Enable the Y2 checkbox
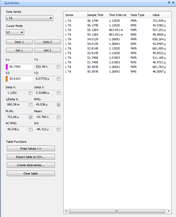176x217 pixels. (x=58, y=79)
